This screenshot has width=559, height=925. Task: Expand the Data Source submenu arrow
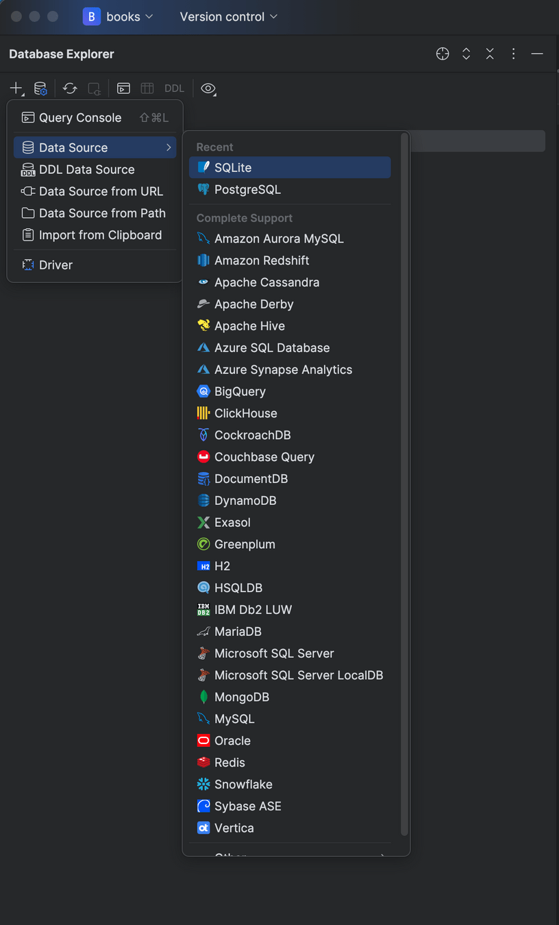tap(169, 147)
